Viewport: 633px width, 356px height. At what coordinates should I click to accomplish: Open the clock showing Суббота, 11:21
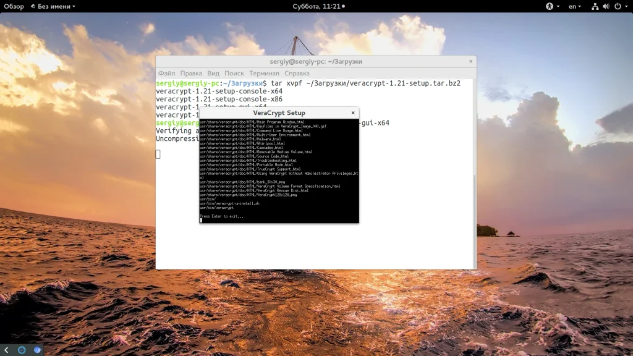[x=316, y=6]
